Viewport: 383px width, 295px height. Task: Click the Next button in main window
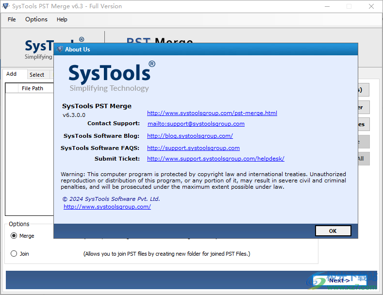339,280
